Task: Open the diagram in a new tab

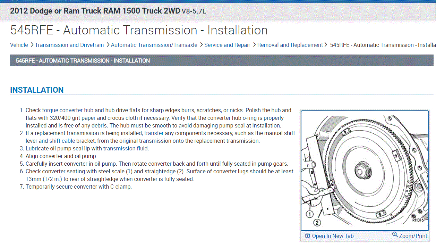Action: (x=333, y=236)
